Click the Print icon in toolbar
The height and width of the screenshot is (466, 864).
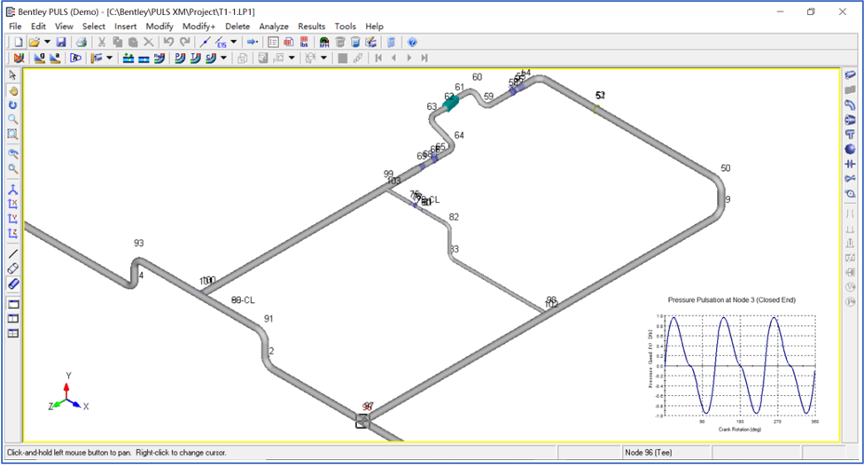(82, 42)
